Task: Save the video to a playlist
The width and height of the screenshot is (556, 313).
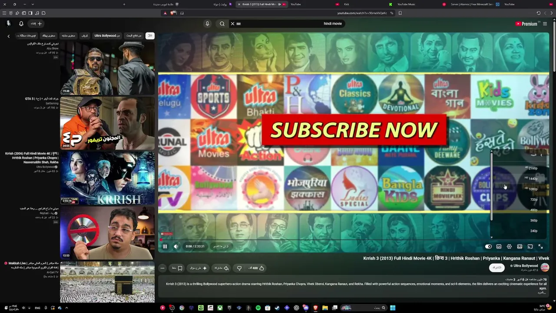Action: 177,268
